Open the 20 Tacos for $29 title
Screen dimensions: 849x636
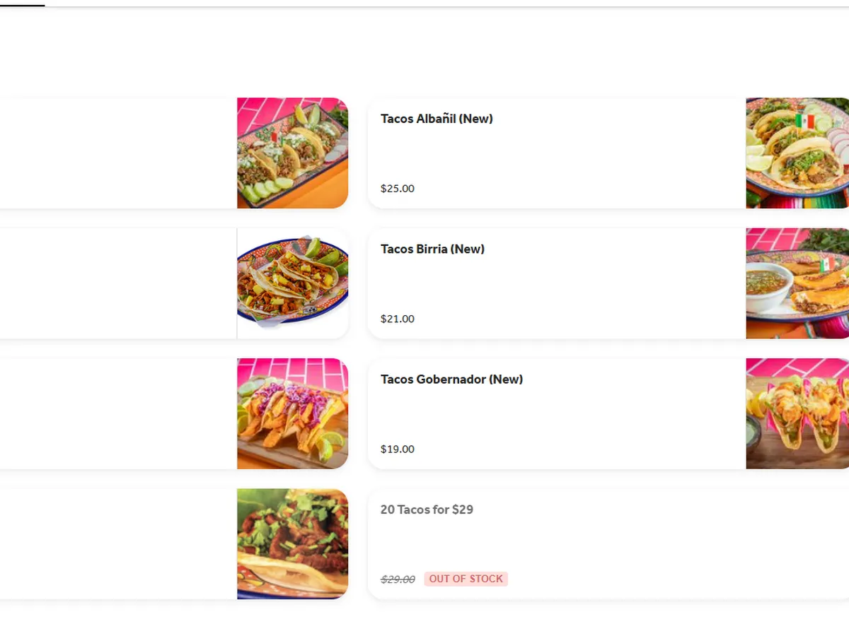click(427, 510)
